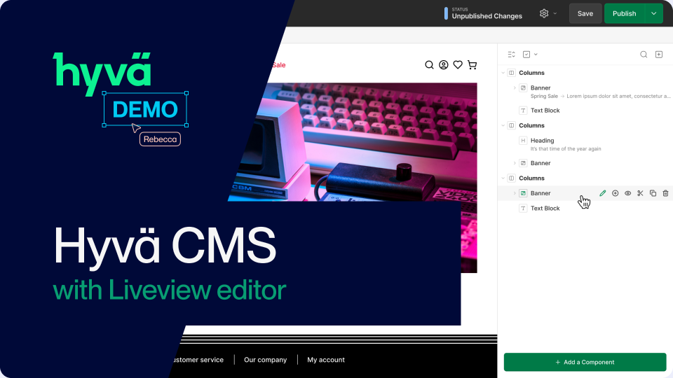This screenshot has width=673, height=378.
Task: Select the Banner label below Heading
Action: click(x=541, y=163)
